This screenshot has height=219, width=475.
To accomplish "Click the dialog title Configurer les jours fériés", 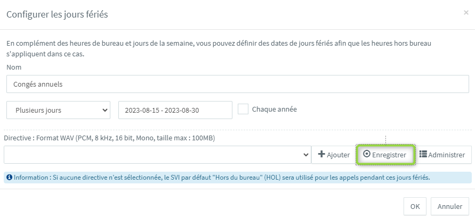I will tap(57, 14).
